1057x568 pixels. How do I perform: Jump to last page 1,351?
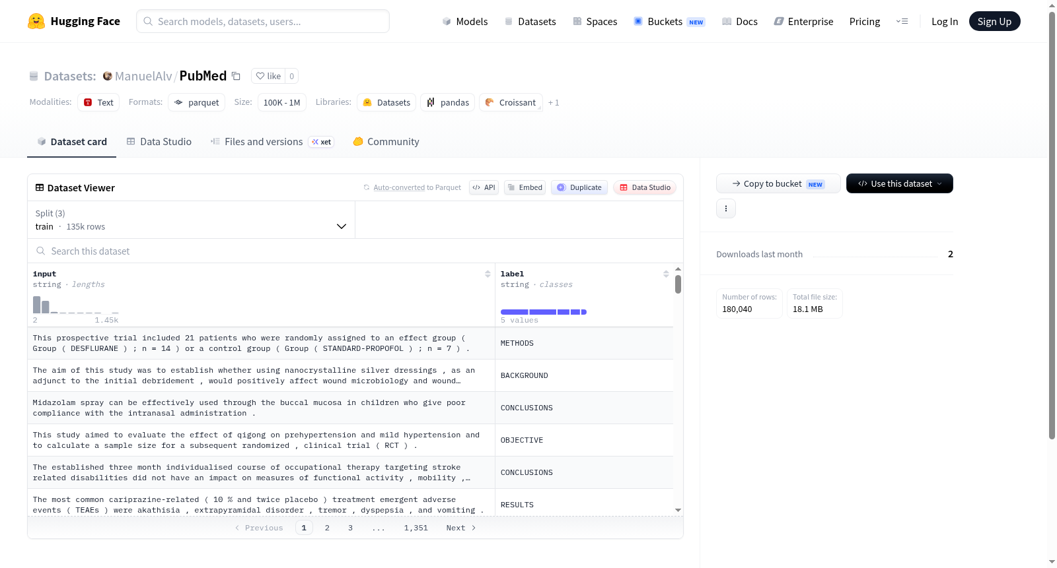click(416, 528)
